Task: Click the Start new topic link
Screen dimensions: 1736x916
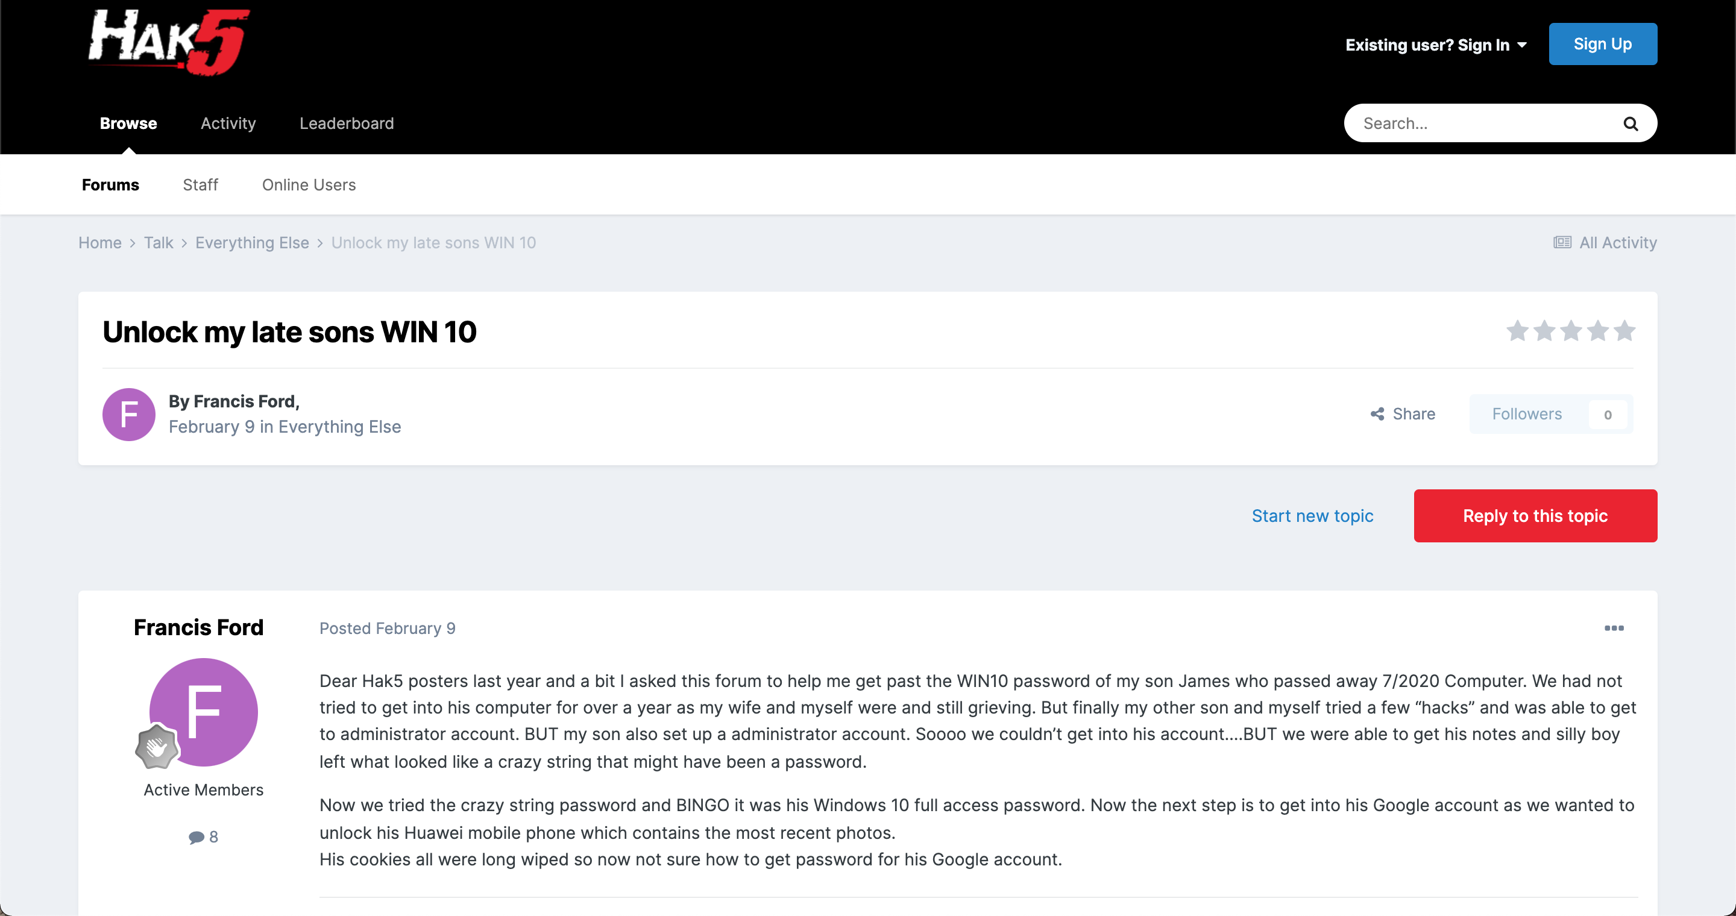Action: pos(1312,516)
